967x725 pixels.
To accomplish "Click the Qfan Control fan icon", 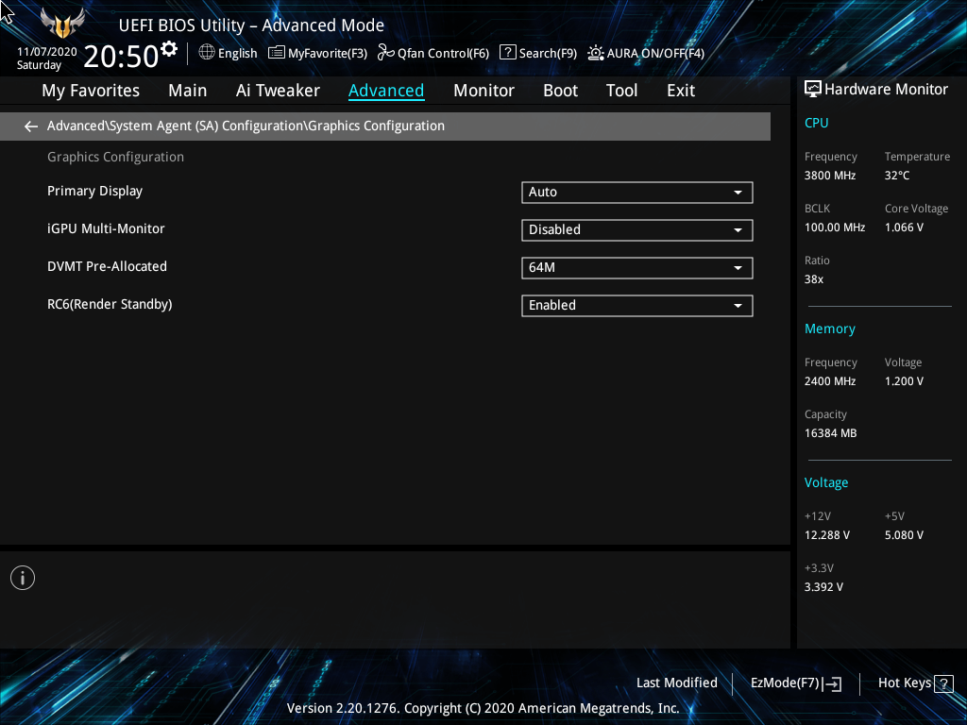I will 385,53.
